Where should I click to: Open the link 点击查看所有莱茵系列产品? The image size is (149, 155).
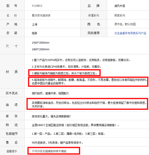130,33
